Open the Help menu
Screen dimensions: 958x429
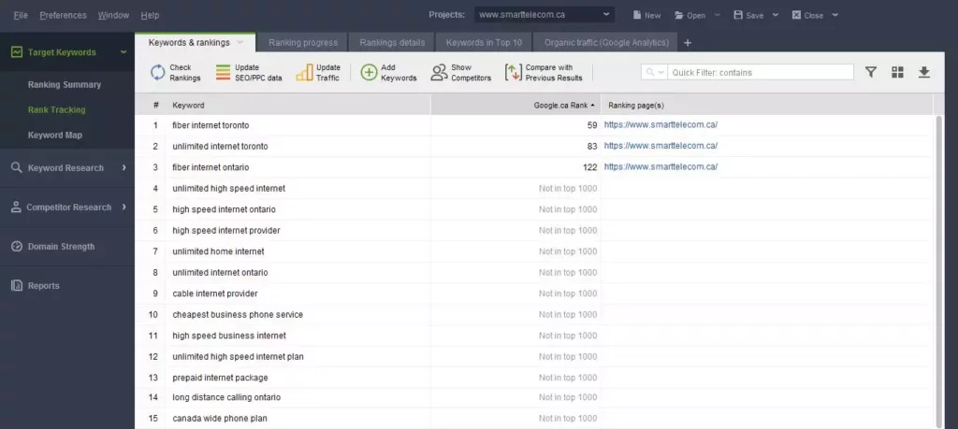tap(150, 15)
